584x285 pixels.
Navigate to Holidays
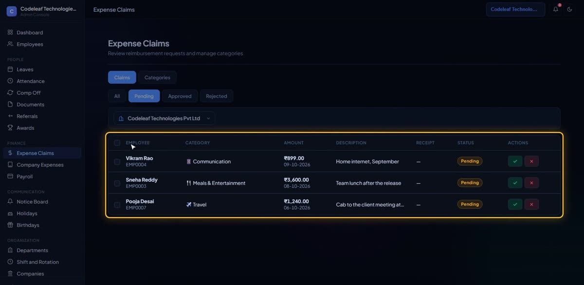click(42, 214)
